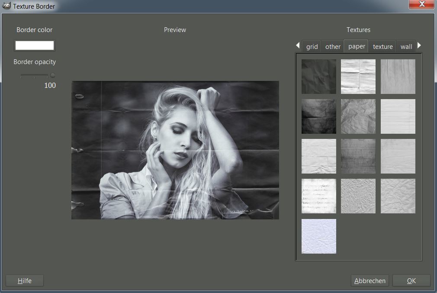Choose the lined white paper texture thumbnail

tap(398, 116)
